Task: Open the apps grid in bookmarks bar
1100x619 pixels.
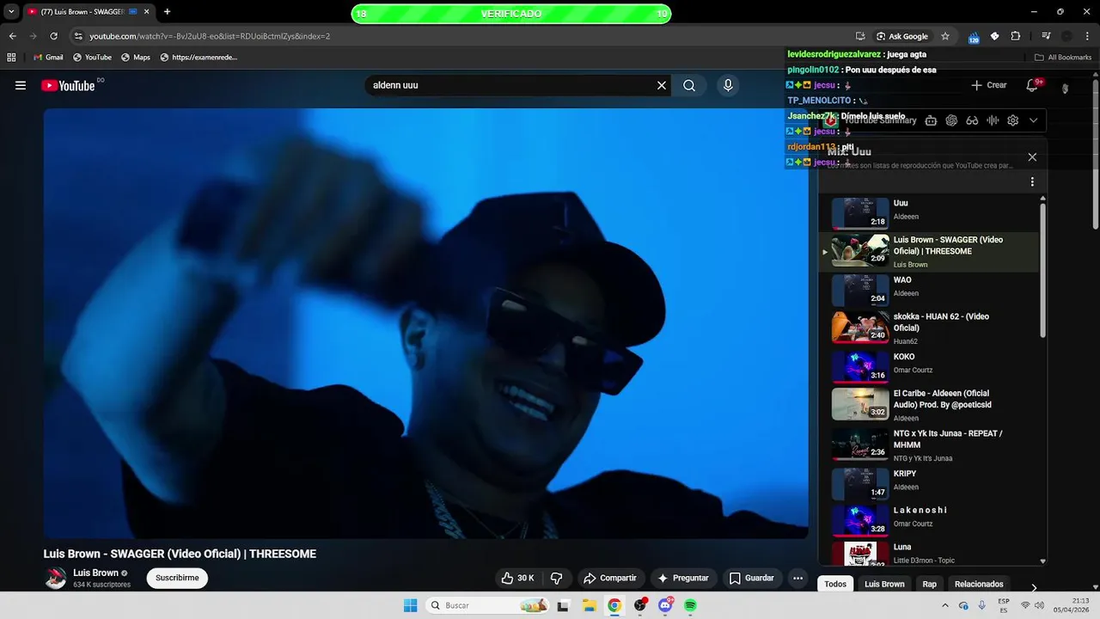Action: pos(11,58)
